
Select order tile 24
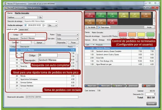point(135,15)
